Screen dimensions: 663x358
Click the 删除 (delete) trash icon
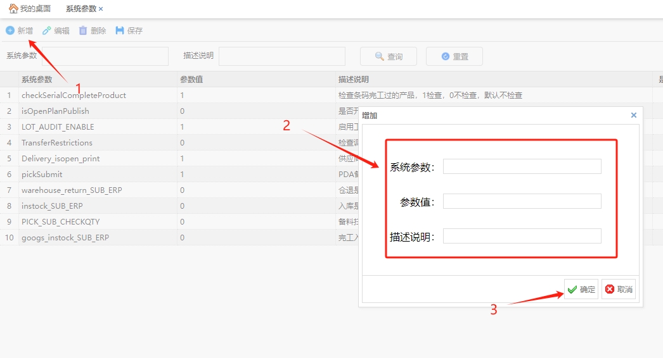(83, 30)
